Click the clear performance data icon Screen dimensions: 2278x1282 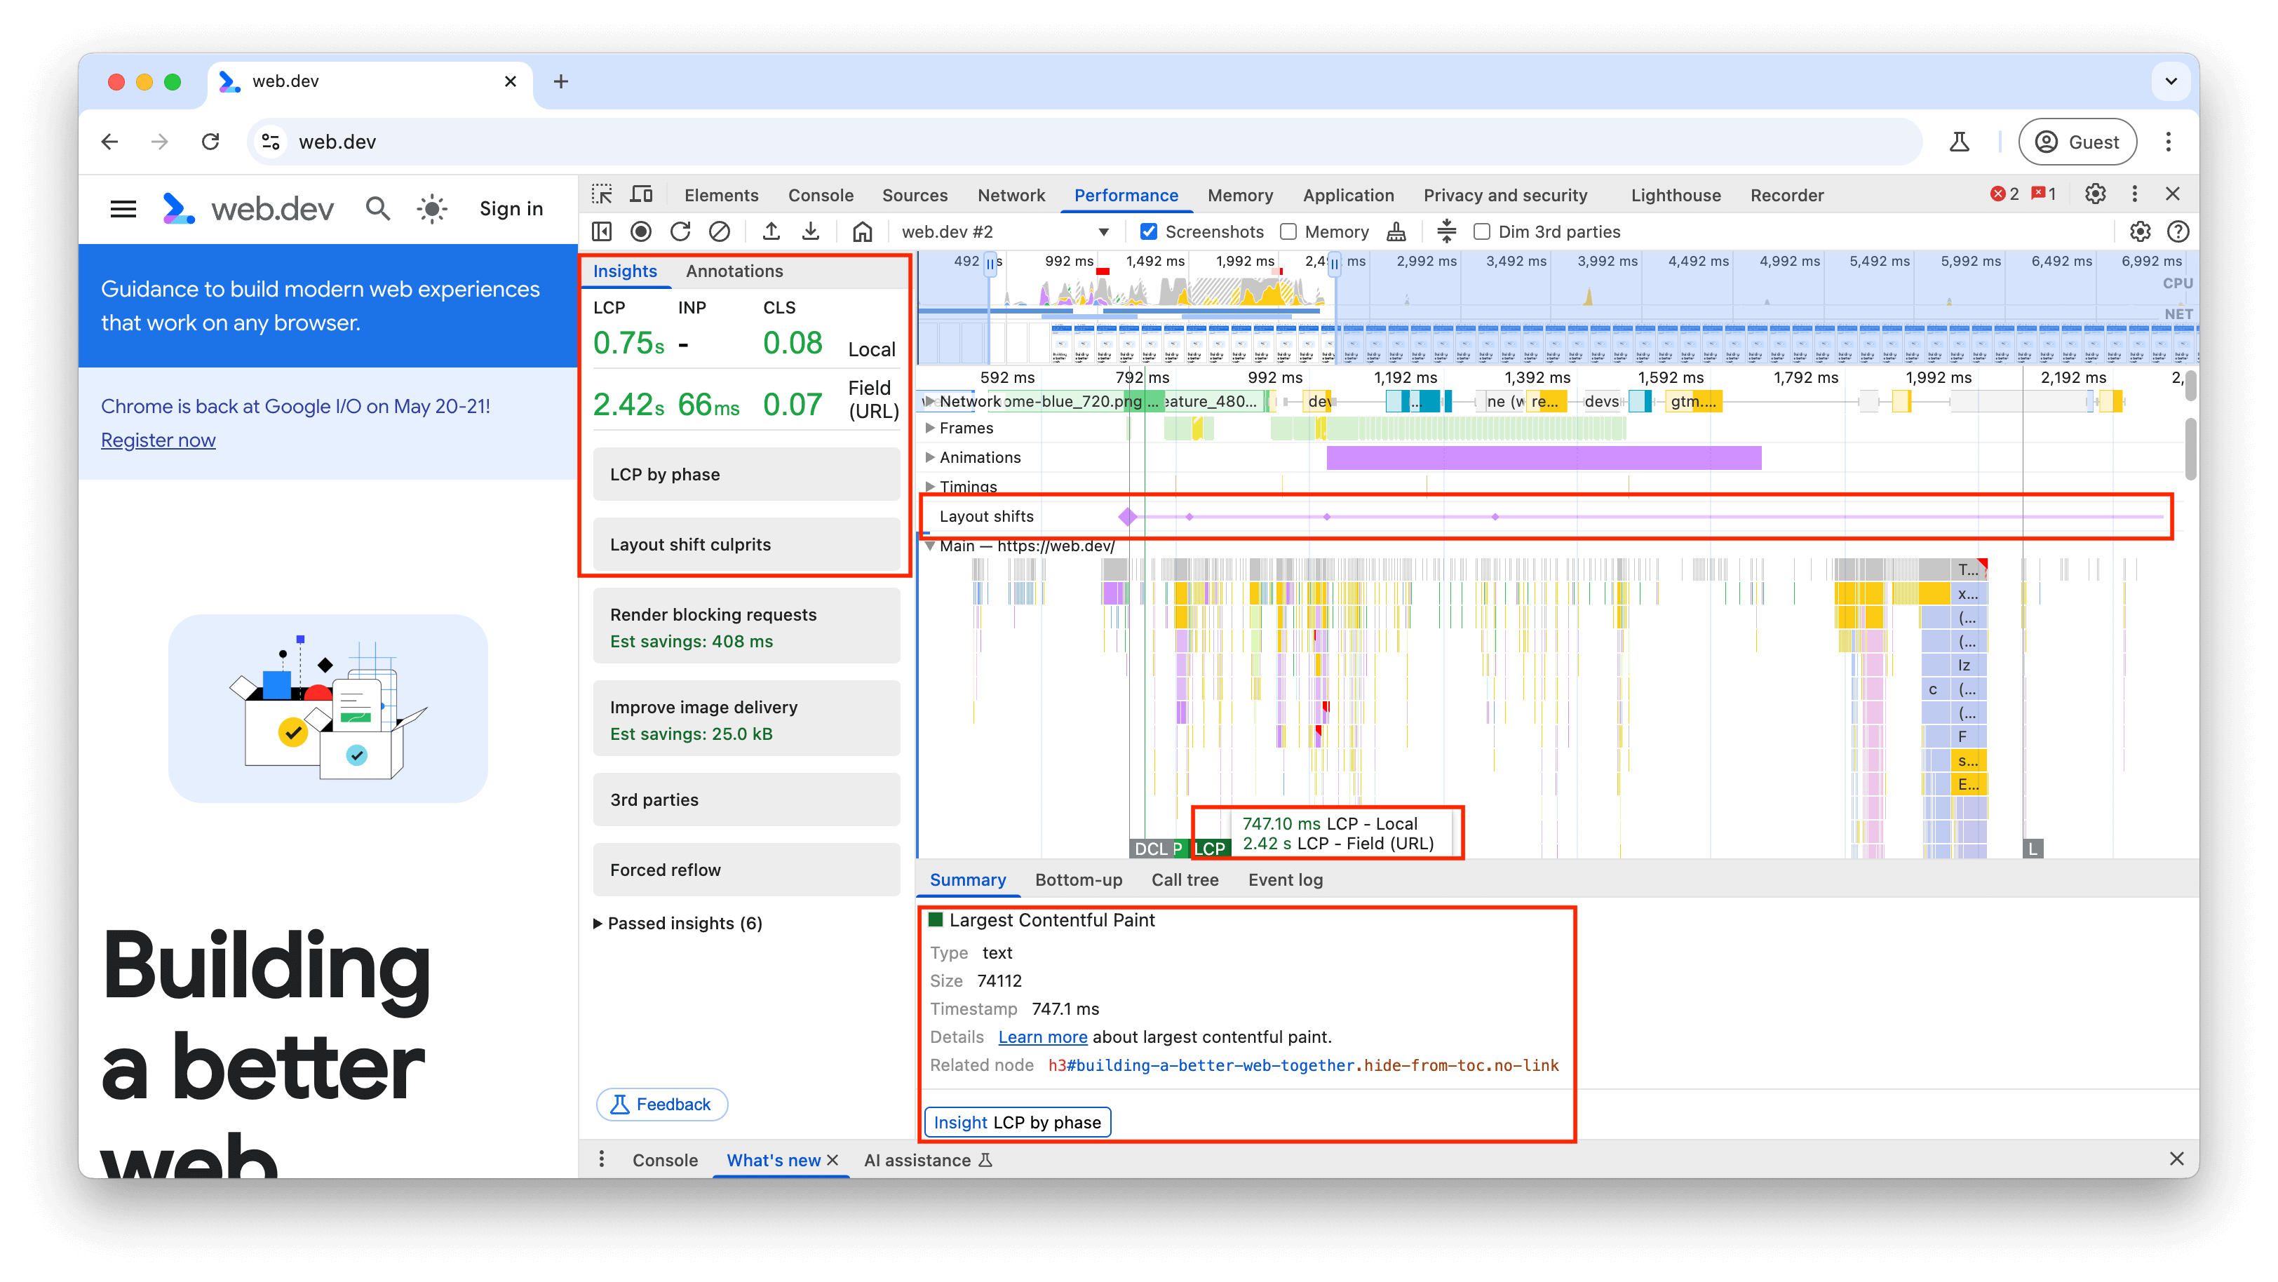pyautogui.click(x=721, y=231)
